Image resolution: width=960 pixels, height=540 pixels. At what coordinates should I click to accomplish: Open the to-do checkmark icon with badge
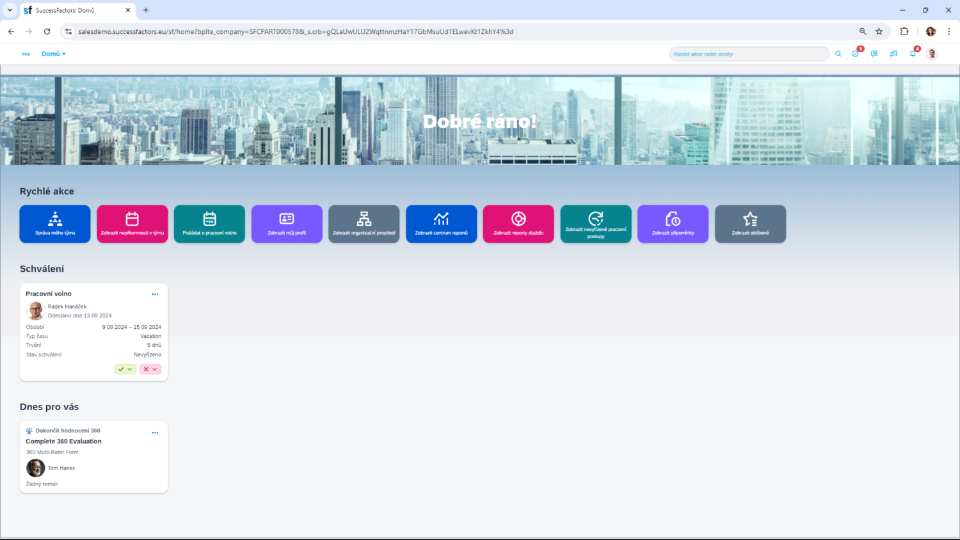(x=855, y=54)
